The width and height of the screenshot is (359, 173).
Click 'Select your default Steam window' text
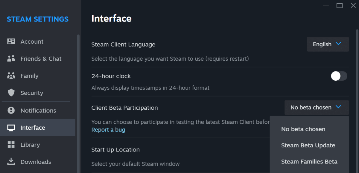(136, 164)
